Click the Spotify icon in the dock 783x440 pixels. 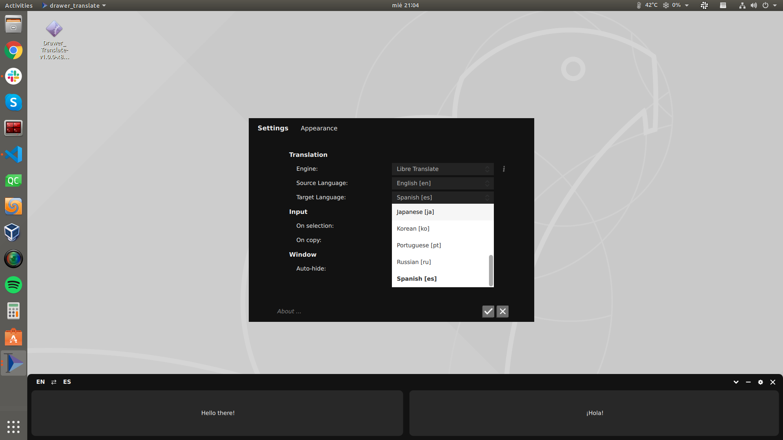pyautogui.click(x=13, y=285)
